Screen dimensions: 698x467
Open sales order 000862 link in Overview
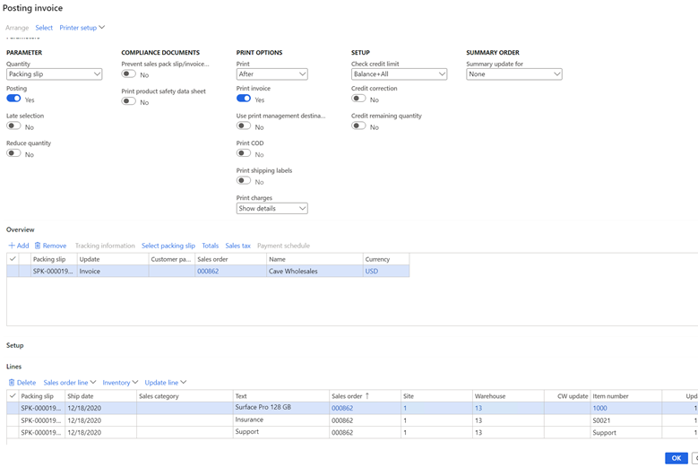pos(208,271)
